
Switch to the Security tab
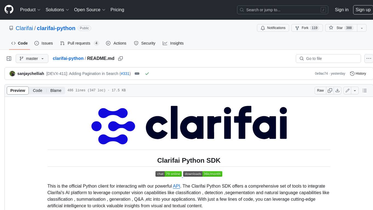145,43
